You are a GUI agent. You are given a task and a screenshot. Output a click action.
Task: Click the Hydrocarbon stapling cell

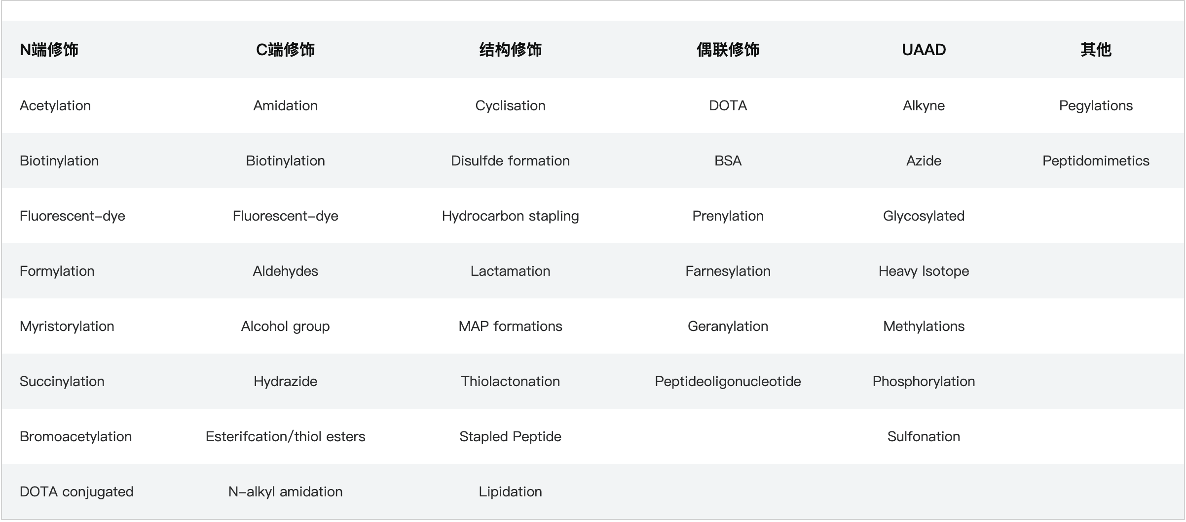(x=510, y=216)
